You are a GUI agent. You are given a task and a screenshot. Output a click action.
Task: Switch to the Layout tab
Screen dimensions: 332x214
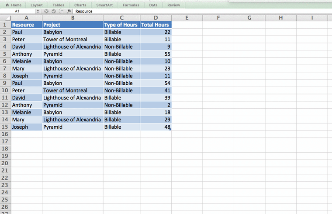pos(36,5)
